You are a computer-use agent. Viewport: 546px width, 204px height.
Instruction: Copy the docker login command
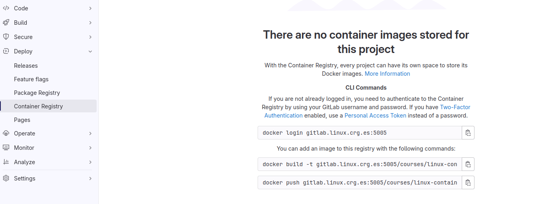click(x=468, y=133)
